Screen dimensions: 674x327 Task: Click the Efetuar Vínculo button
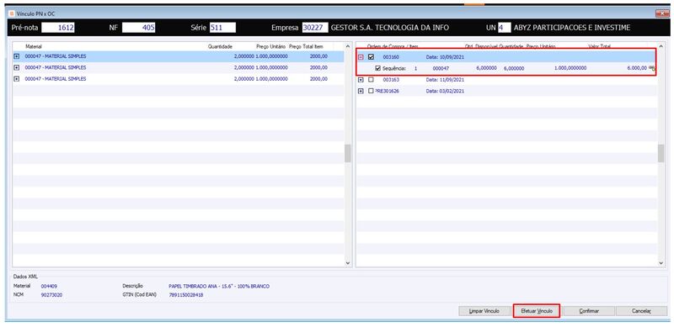click(x=537, y=311)
